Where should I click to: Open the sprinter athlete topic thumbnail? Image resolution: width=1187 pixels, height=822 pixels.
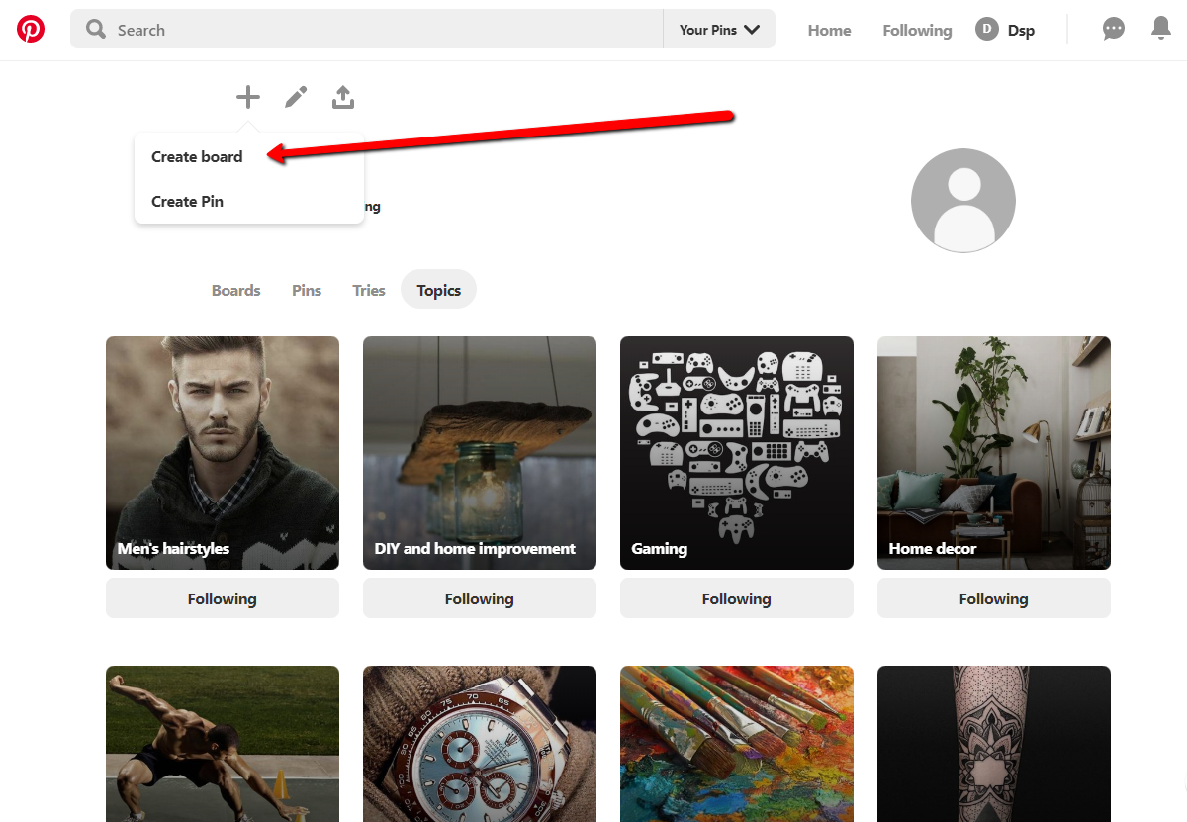tap(223, 744)
